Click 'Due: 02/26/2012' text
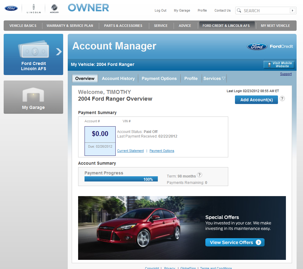Image resolution: width=303 pixels, height=269 pixels. point(100,147)
